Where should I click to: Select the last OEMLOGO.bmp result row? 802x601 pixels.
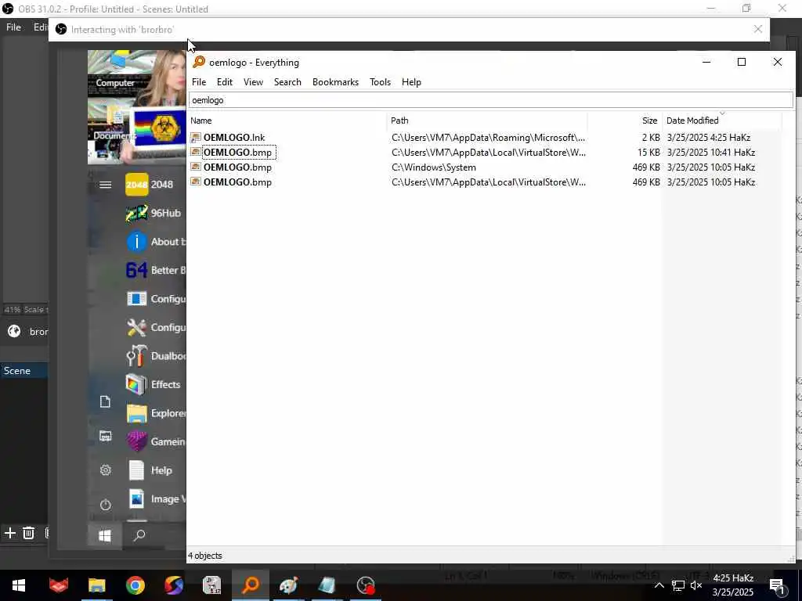coord(486,182)
